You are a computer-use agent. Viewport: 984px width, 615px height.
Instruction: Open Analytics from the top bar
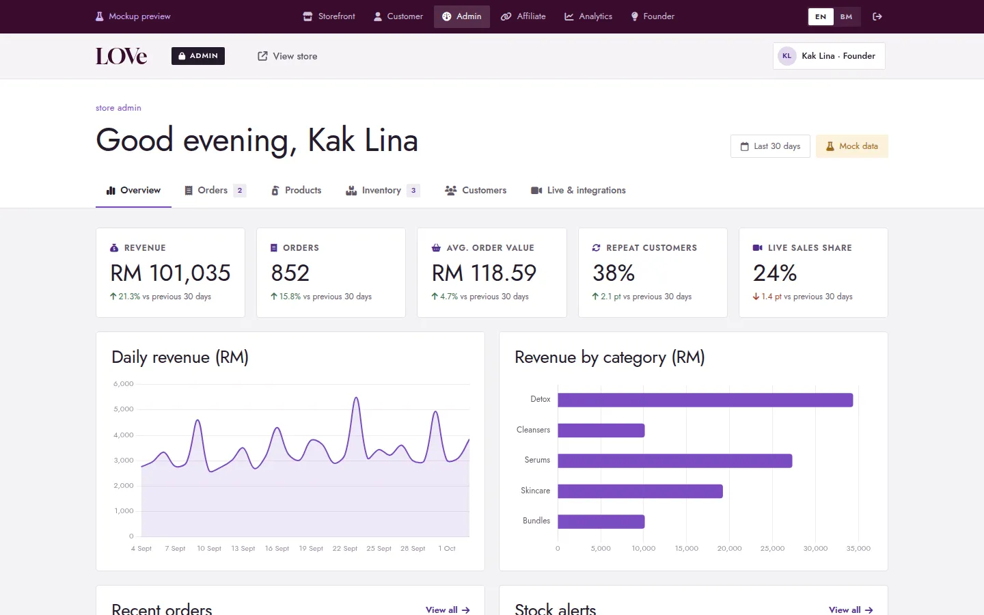[x=588, y=16]
